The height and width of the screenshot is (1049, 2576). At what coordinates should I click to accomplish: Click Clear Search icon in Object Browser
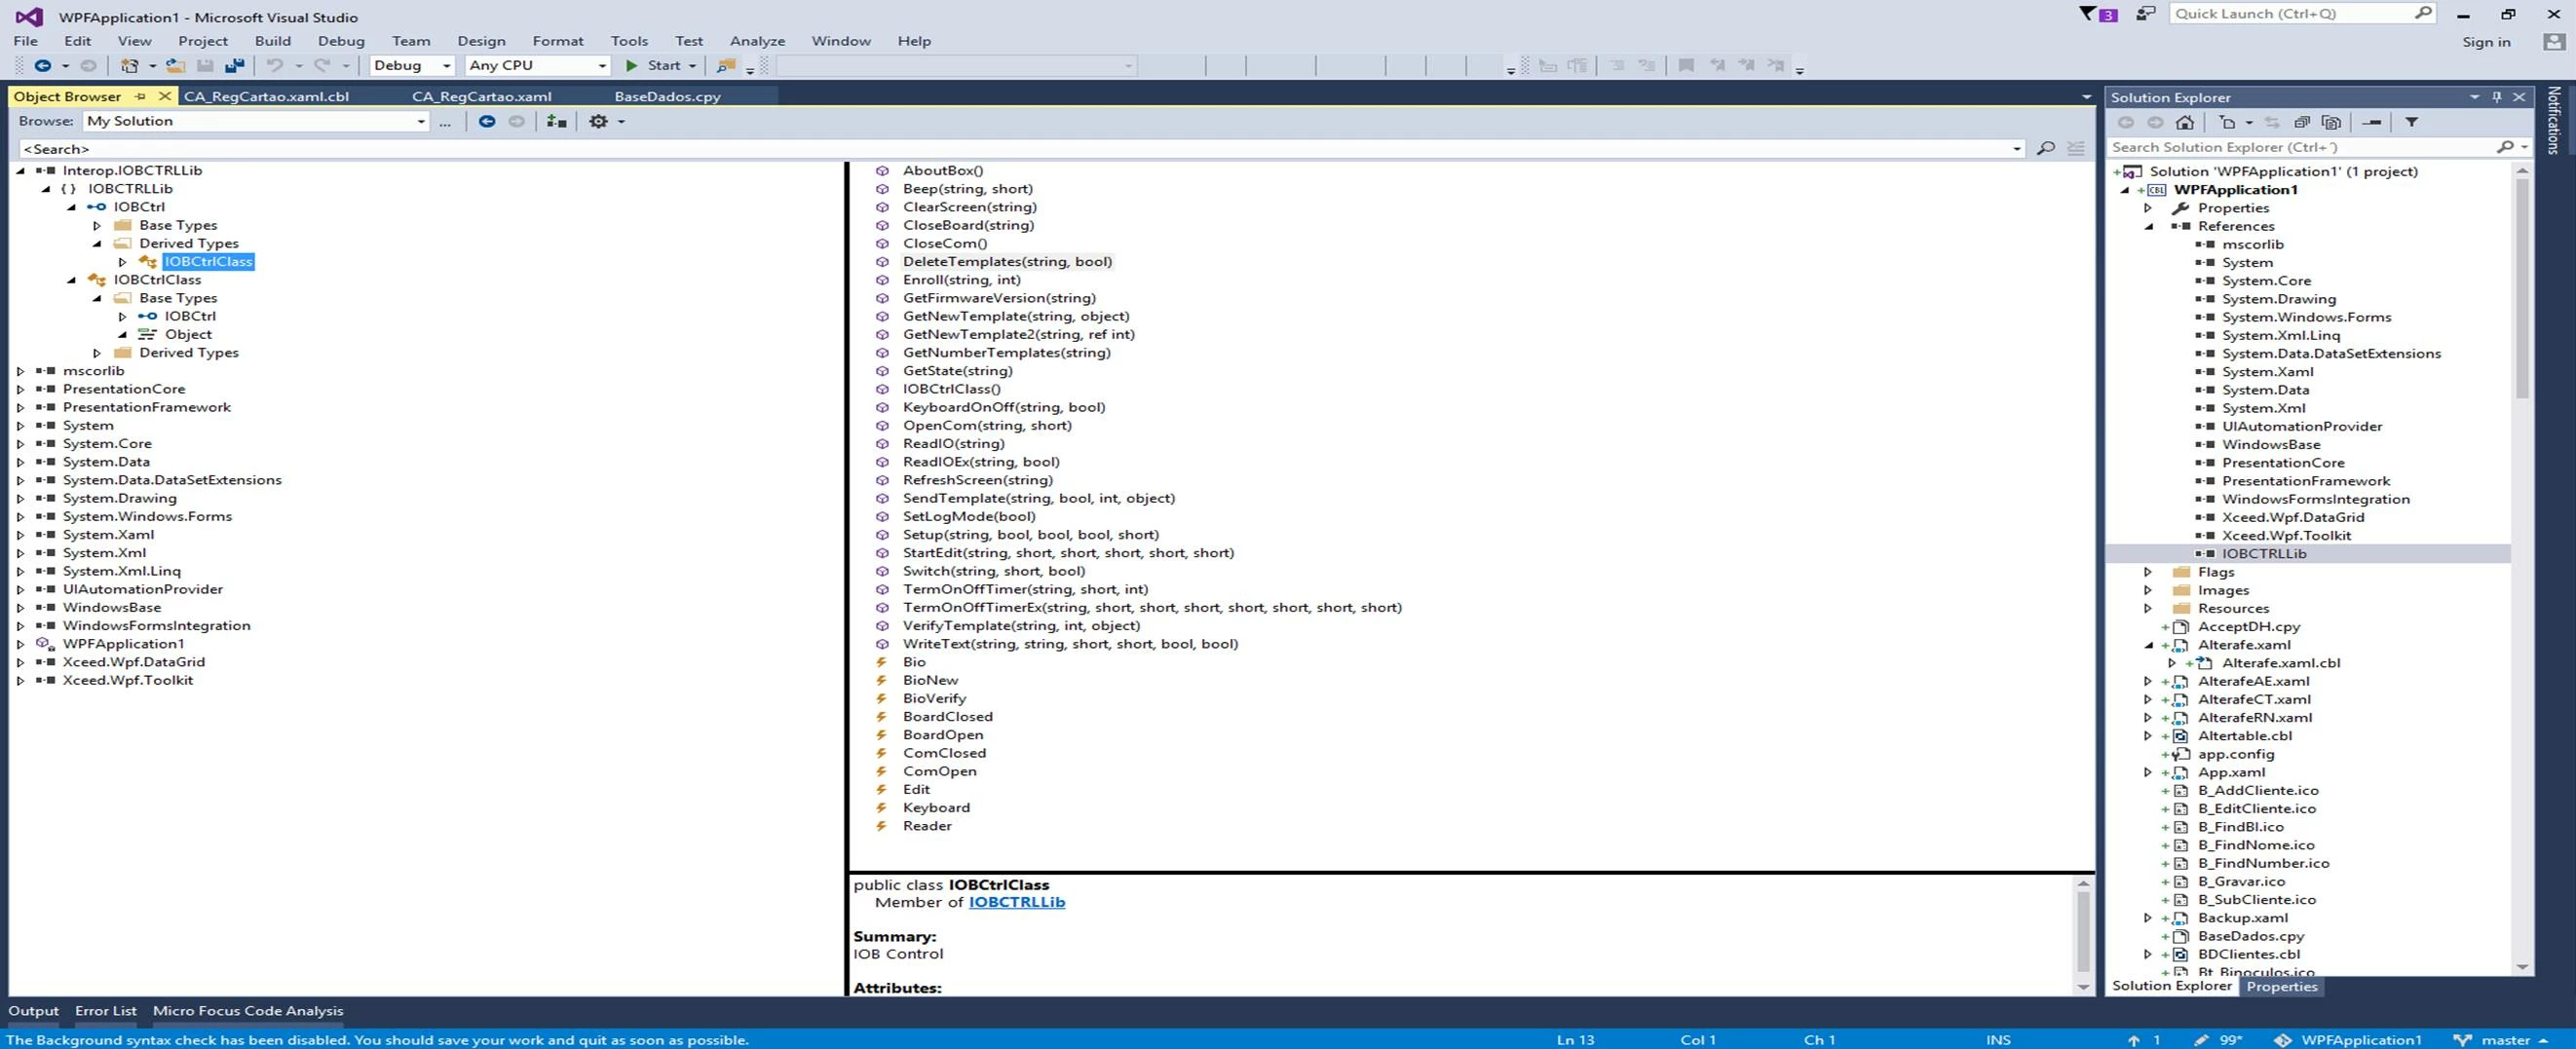(2076, 148)
